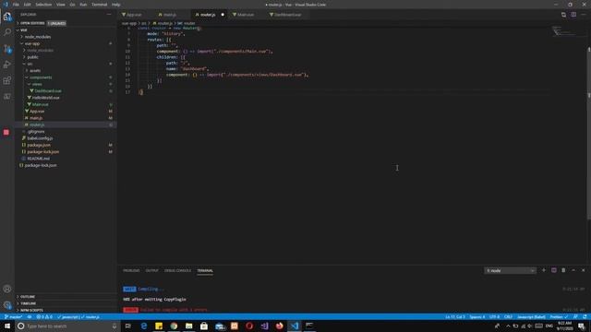Switch to the Dashboard.vue editor tab
Screen dimensions: 591x332
click(287, 15)
